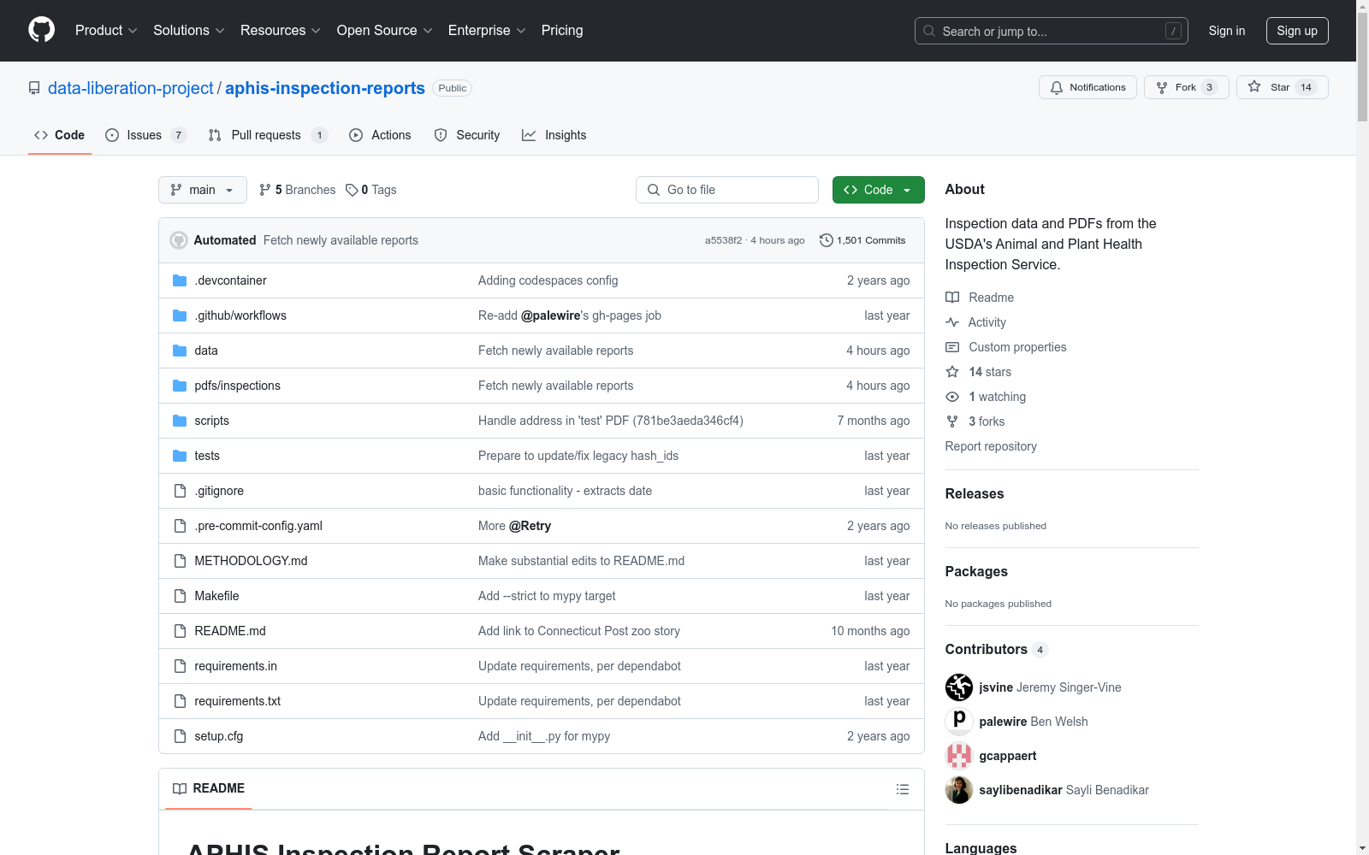Focus the Go to file search box
The height and width of the screenshot is (855, 1369).
click(727, 190)
